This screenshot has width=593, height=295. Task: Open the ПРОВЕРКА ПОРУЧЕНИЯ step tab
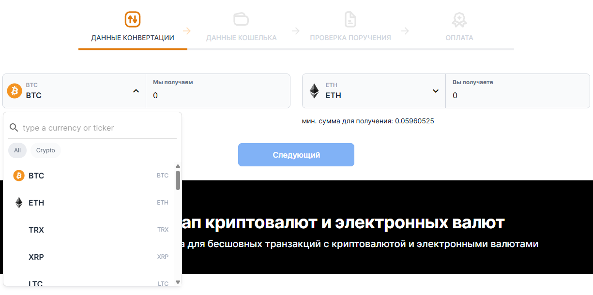point(350,38)
